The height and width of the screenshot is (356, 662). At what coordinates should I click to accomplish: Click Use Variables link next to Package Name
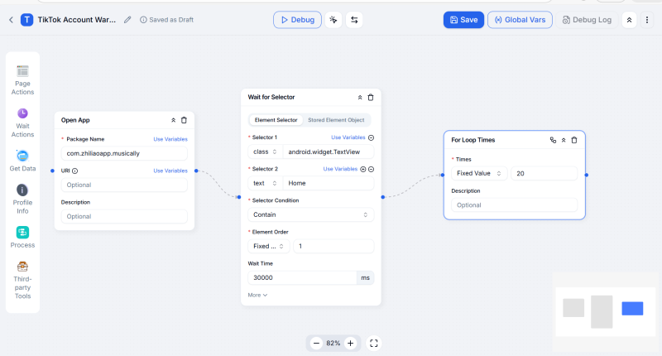170,139
